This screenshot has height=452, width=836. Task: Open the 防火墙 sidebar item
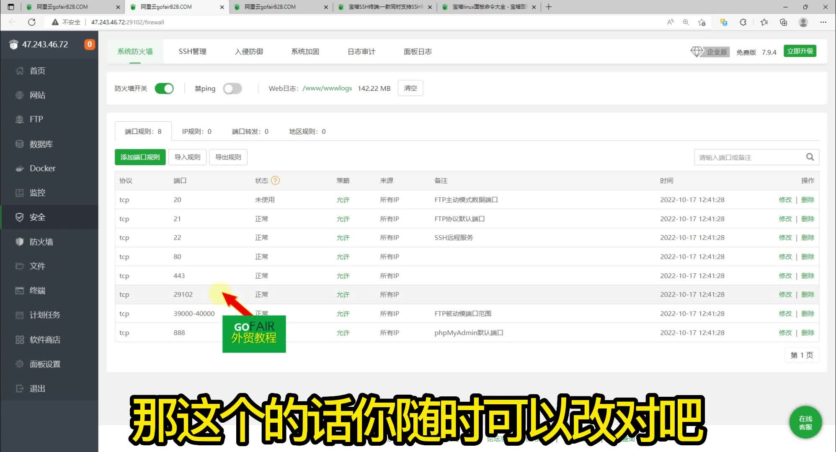[49, 242]
